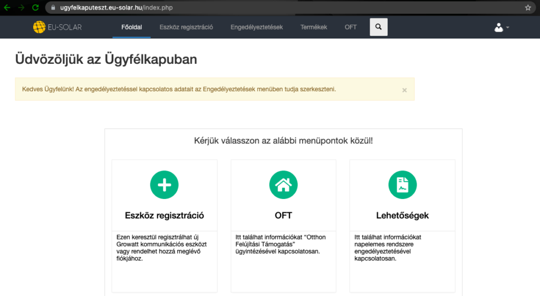
Task: Click the browser forward arrow
Action: point(21,7)
